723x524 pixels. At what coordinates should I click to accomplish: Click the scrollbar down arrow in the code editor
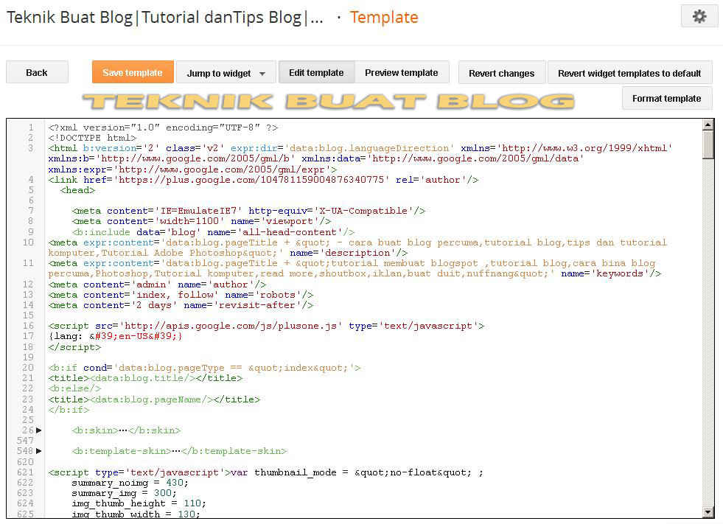click(x=707, y=510)
